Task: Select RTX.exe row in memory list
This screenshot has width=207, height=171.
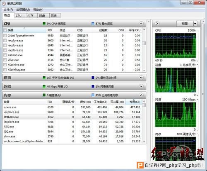Action: 72,127
